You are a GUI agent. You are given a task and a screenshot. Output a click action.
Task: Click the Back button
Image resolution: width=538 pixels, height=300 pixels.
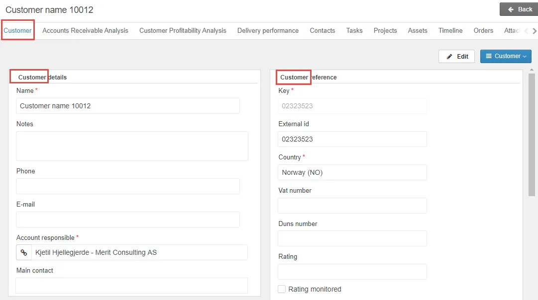click(x=520, y=9)
